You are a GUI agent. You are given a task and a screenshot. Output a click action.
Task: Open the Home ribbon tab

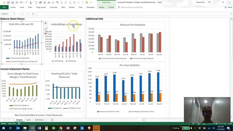pos(13,7)
